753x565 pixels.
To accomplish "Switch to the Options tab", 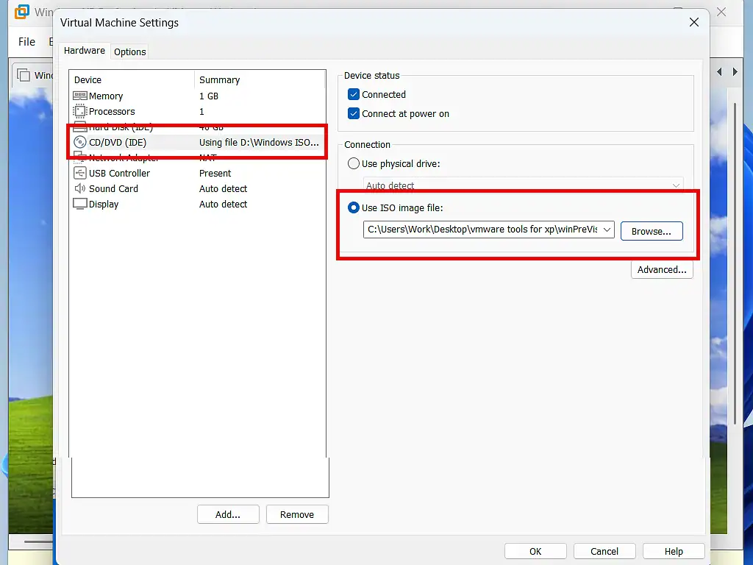I will [x=129, y=52].
